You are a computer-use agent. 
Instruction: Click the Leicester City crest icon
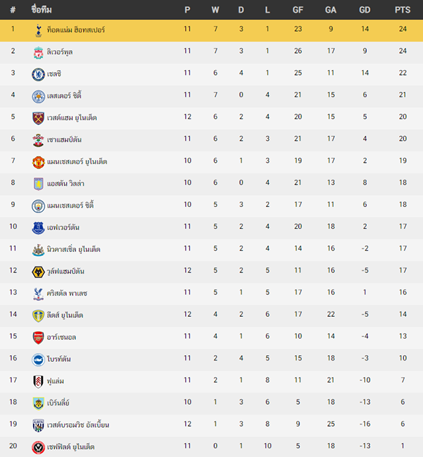38,97
